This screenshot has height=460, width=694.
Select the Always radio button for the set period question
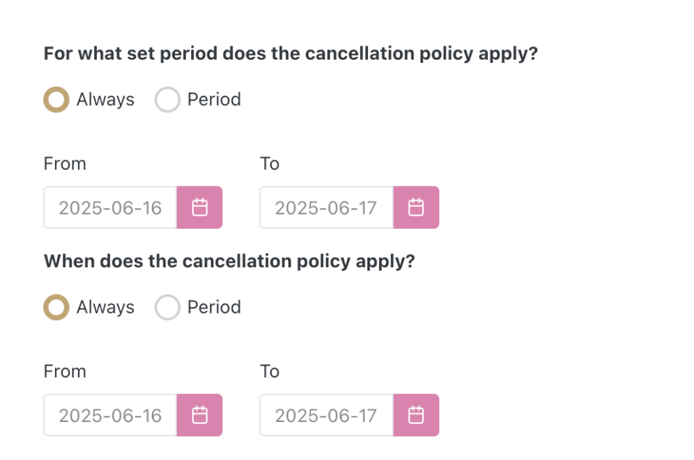point(56,100)
